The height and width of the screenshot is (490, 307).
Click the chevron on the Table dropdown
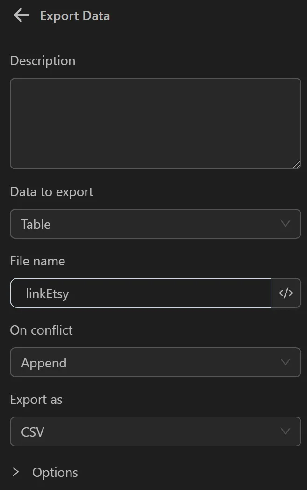pos(285,224)
